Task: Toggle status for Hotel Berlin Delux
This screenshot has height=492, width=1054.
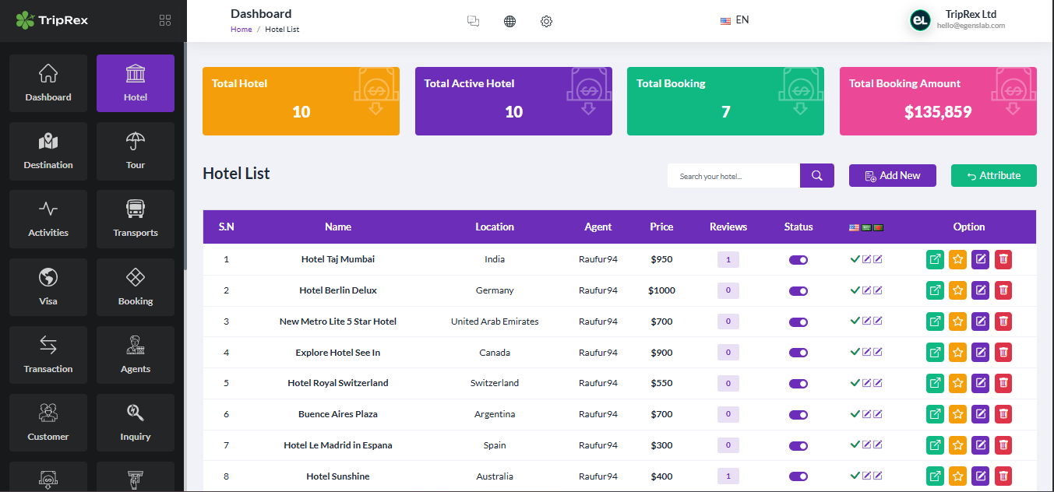Action: [x=798, y=291]
